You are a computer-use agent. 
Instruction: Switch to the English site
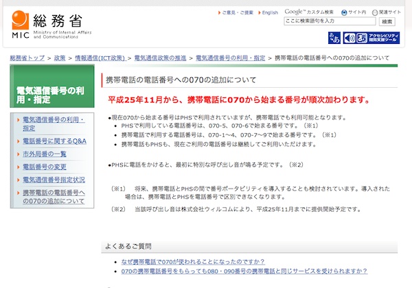pyautogui.click(x=270, y=12)
